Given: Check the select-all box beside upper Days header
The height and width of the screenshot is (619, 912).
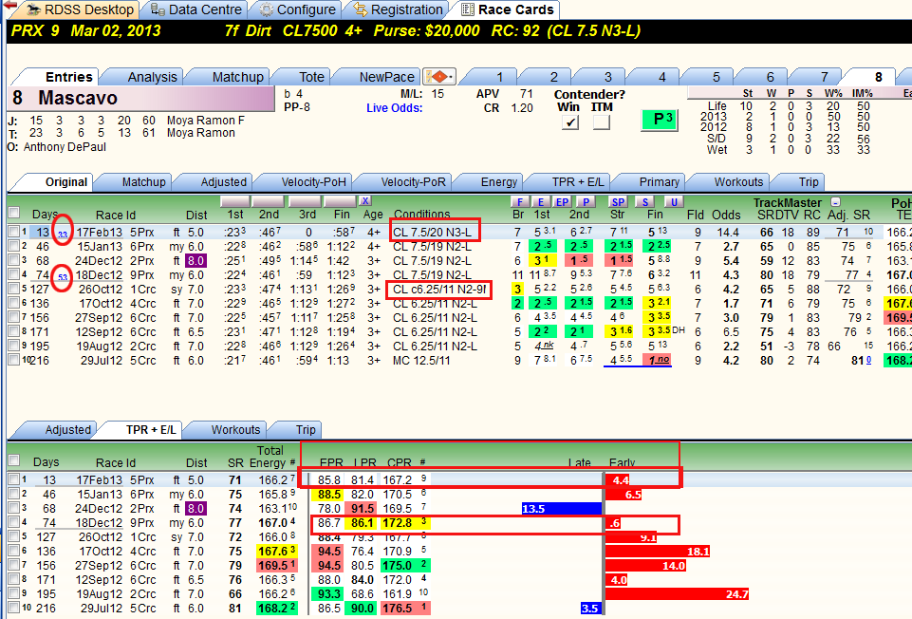Looking at the screenshot, I should [x=14, y=213].
